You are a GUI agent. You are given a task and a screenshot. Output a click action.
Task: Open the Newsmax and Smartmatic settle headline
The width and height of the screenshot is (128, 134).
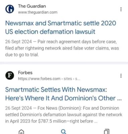[x=61, y=27]
